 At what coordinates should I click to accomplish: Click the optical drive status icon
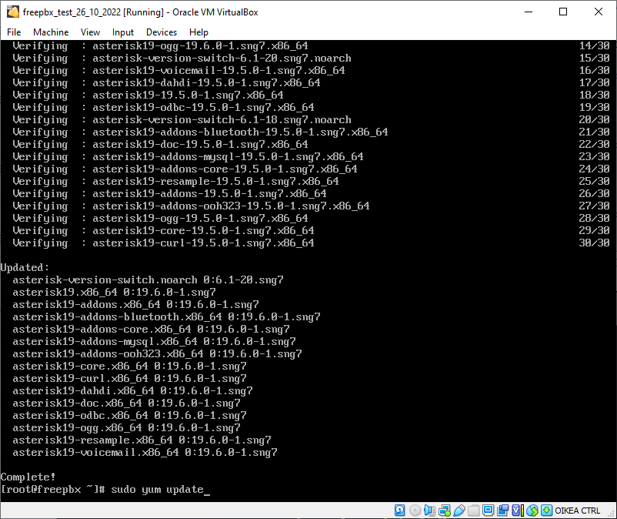pos(415,511)
